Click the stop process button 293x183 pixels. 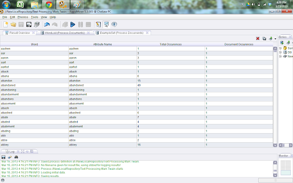[88, 24]
